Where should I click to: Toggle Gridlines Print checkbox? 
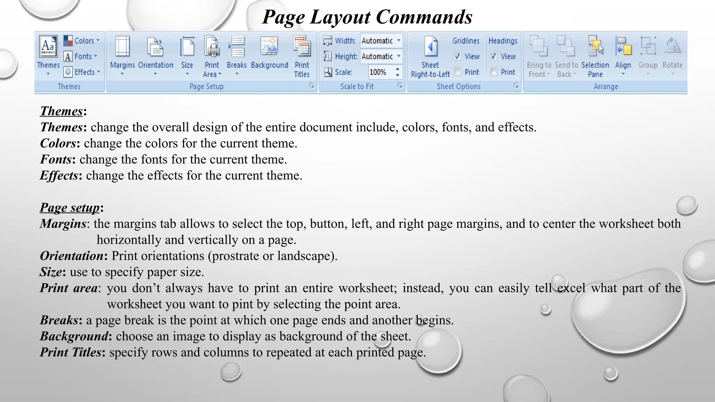[457, 72]
